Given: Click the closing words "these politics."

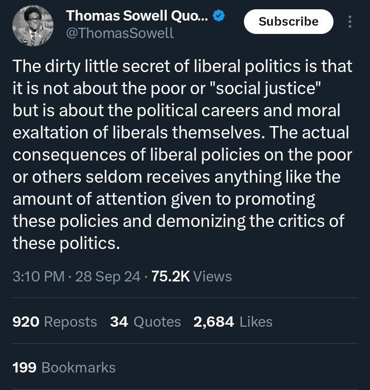Looking at the screenshot, I should [66, 243].
